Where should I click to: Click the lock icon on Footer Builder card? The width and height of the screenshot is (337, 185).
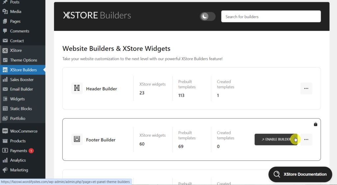[316, 124]
